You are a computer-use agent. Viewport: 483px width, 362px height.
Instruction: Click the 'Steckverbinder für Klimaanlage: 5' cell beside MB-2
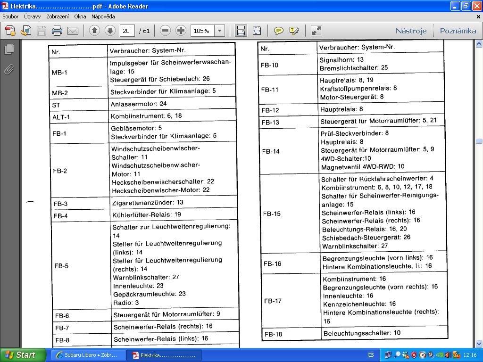click(172, 92)
